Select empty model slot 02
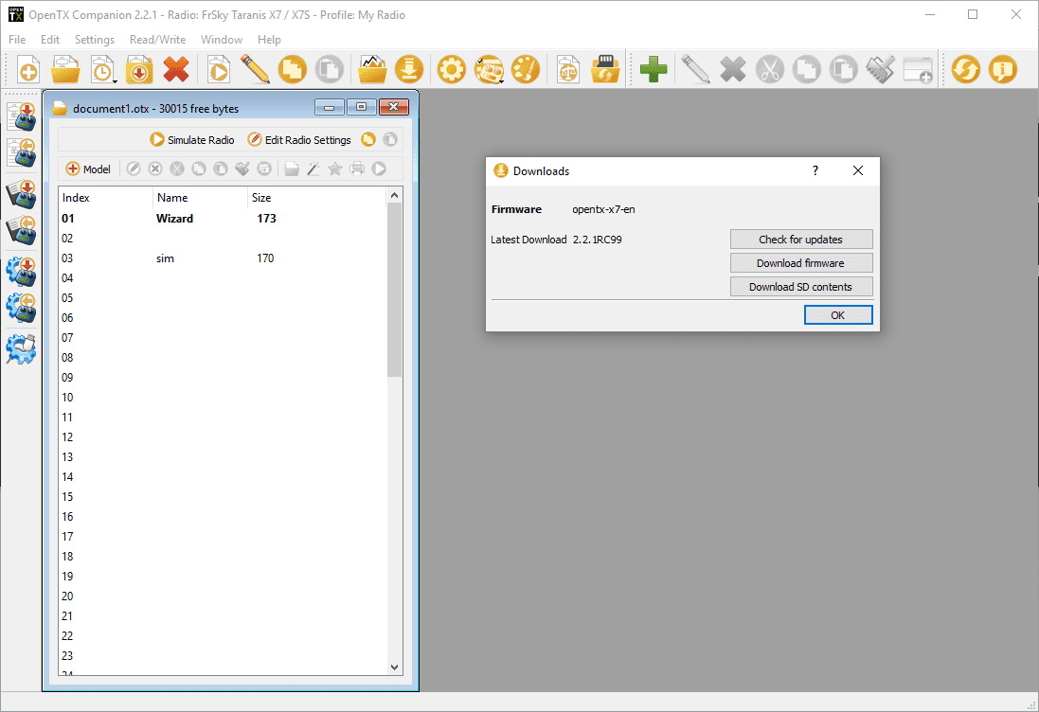Viewport: 1039px width, 712px height. coord(222,239)
